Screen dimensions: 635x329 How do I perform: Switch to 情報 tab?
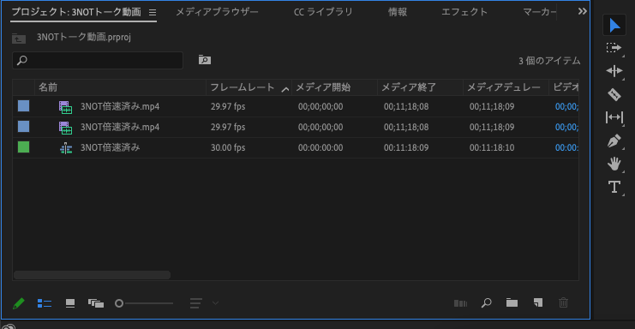pos(398,12)
